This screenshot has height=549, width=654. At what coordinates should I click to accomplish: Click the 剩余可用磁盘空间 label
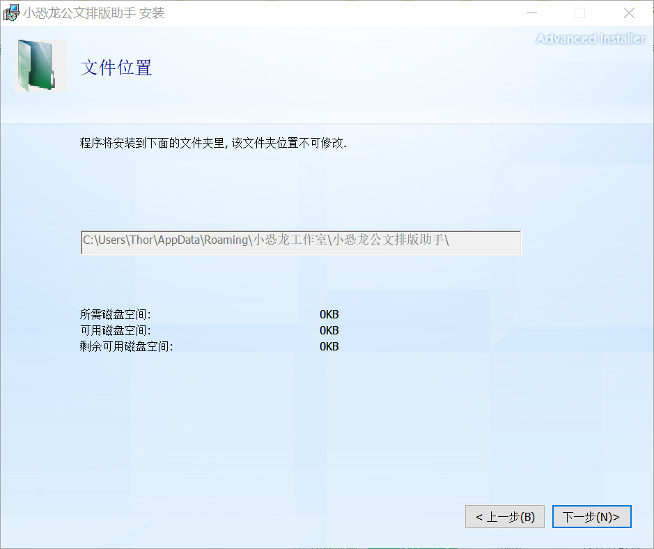pyautogui.click(x=126, y=346)
